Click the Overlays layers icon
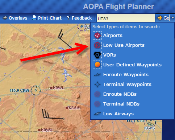Screen dimensions: 175x140 pos(5,18)
